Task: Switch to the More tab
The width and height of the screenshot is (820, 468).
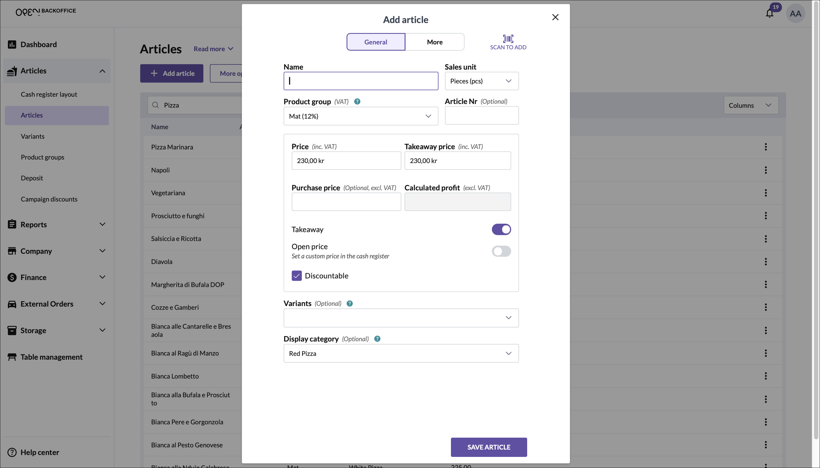Action: (434, 42)
